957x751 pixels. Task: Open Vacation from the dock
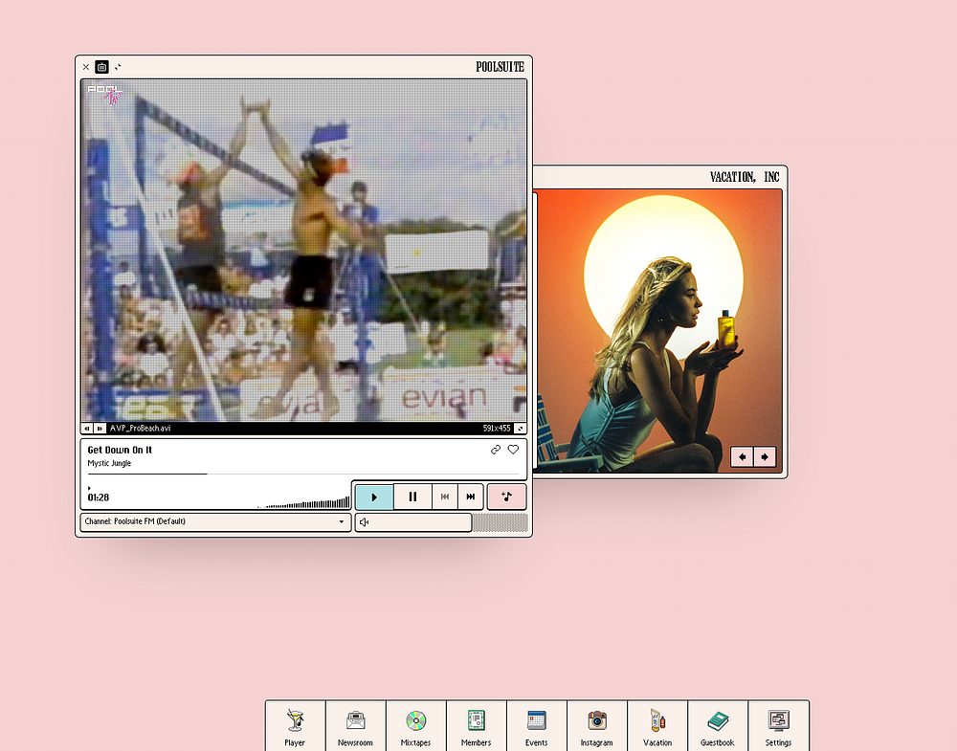coord(657,726)
